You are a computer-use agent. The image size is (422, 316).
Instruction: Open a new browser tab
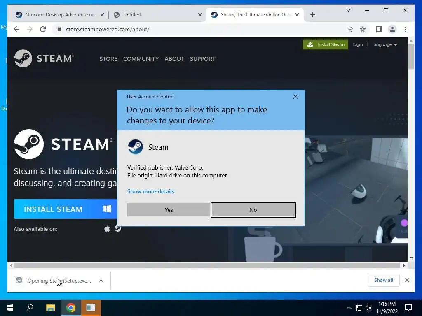[313, 15]
